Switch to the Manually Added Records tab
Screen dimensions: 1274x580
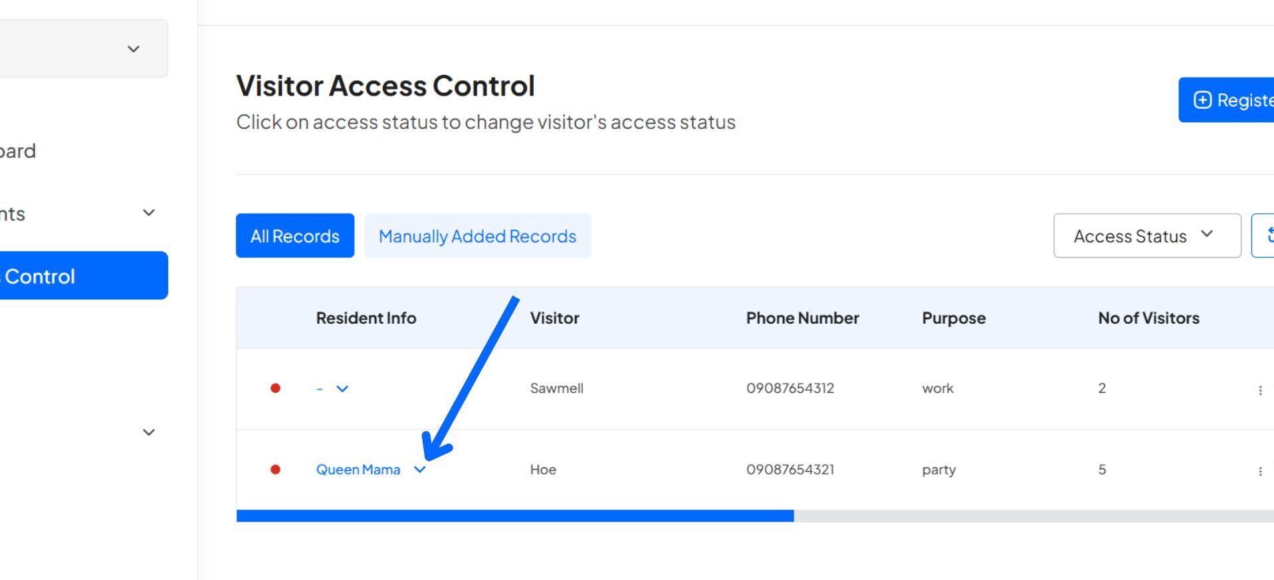tap(477, 236)
